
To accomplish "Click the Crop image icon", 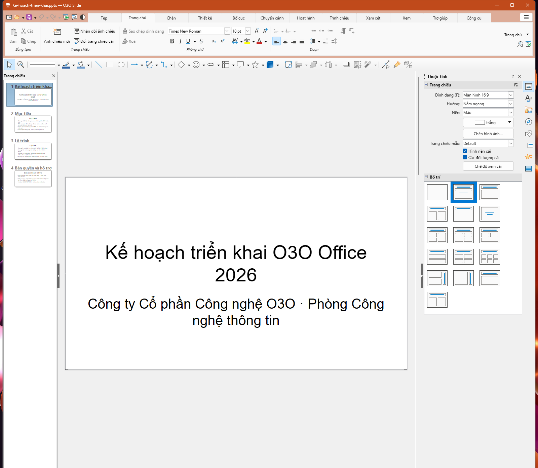I will [357, 65].
